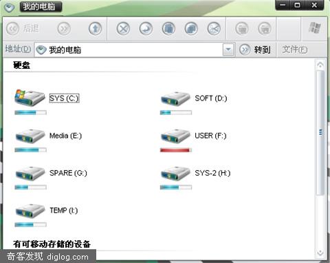330x263 pixels.
Task: Click the SYS (C:) label text
Action: tap(64, 98)
